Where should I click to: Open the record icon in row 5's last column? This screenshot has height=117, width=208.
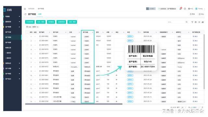point(194,54)
